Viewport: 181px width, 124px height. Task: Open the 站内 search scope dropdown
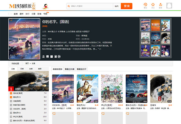(116, 6)
